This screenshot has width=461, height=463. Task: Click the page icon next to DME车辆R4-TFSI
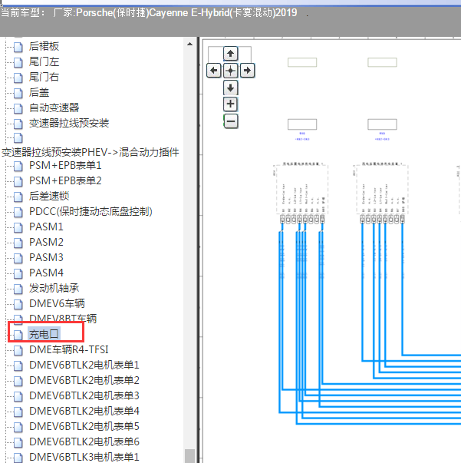click(18, 350)
